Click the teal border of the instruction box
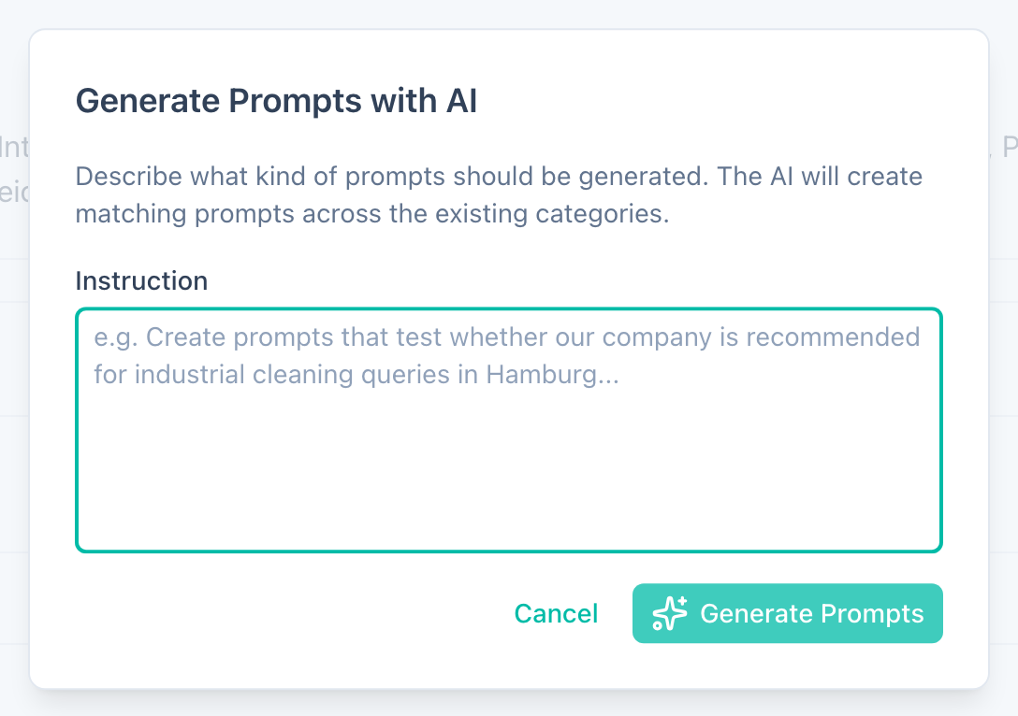Image resolution: width=1018 pixels, height=716 pixels. pos(509,307)
